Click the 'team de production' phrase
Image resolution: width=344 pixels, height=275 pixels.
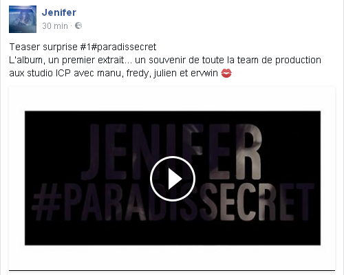point(279,60)
